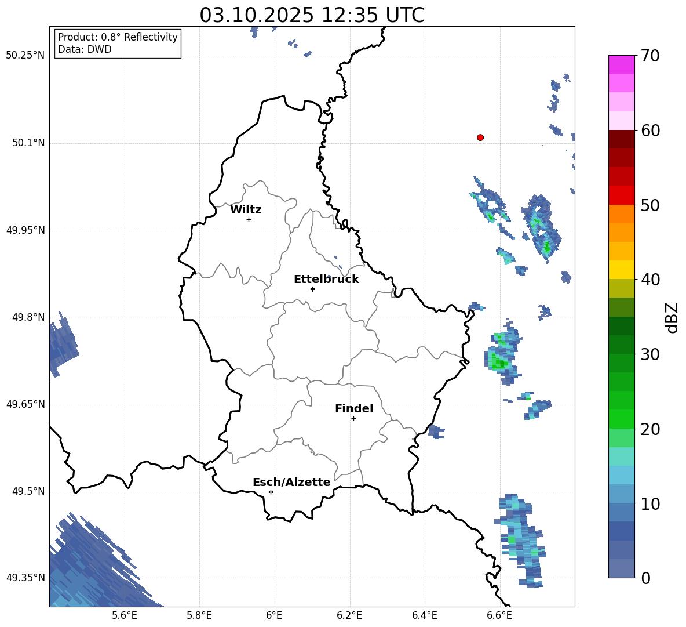Viewport: 686px width, 627px height.
Task: Click the 49.8°N latitude label
Action: [28, 317]
